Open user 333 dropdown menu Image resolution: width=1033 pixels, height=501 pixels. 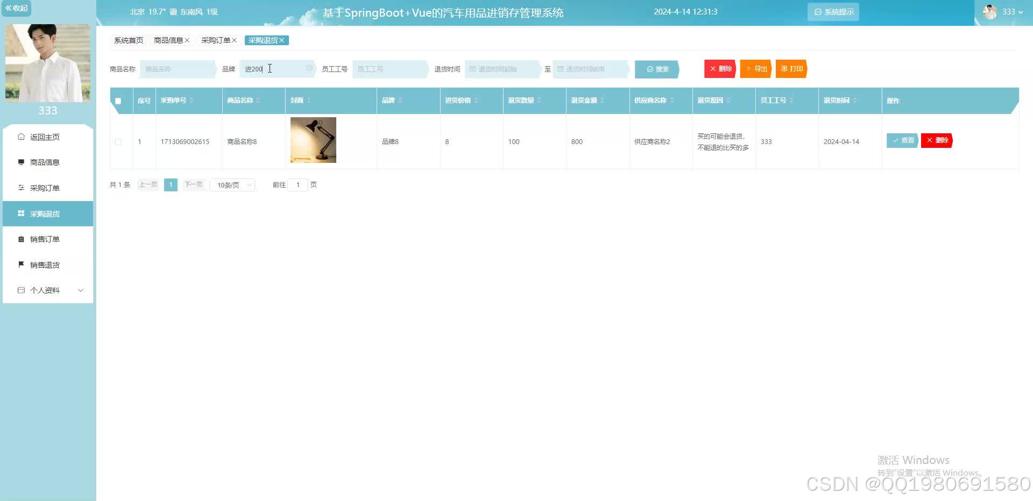[1013, 12]
